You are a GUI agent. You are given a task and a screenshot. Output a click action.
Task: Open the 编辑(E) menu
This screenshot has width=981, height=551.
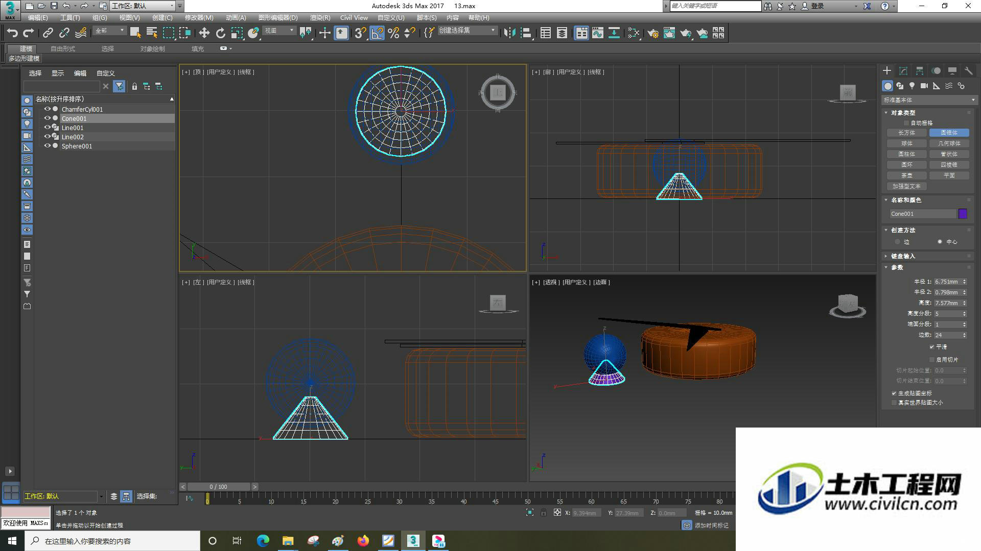pos(38,17)
